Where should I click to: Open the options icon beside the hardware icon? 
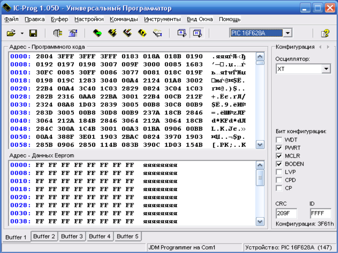tap(73, 33)
